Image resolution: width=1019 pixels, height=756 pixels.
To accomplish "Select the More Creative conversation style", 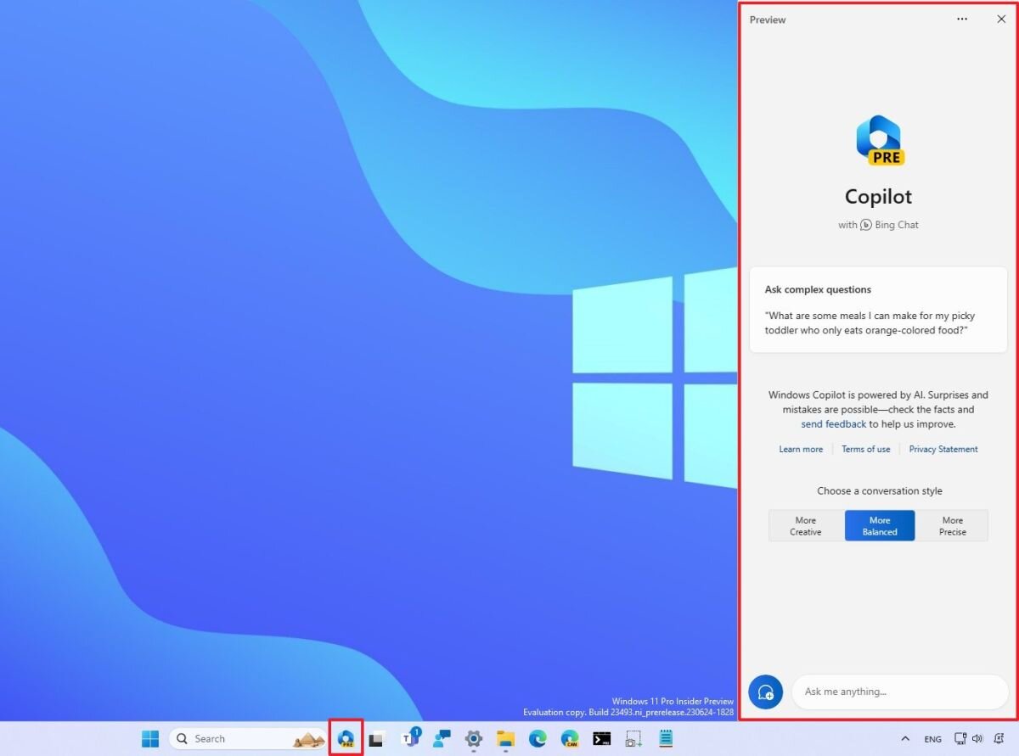I will click(805, 525).
